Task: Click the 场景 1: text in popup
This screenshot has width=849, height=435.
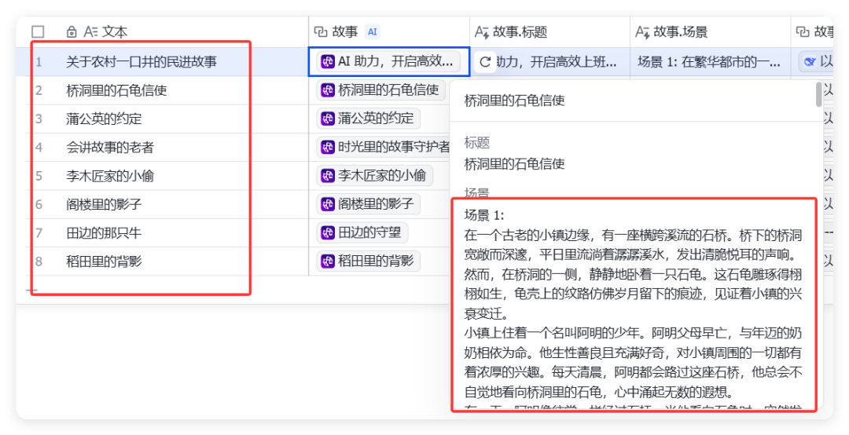Action: [x=484, y=215]
